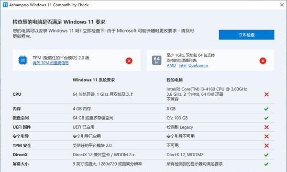
Task: Click the 64 GB 或更多存储空间 requirement
Action: (93, 118)
